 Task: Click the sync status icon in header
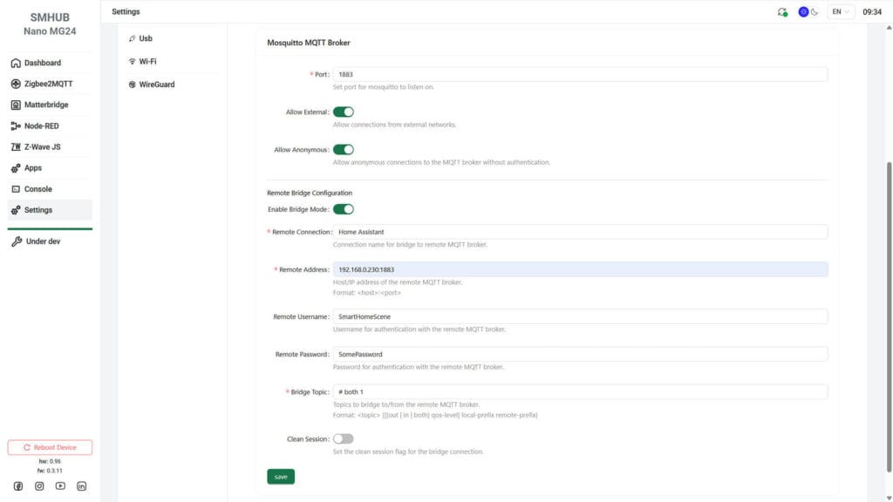(x=781, y=11)
